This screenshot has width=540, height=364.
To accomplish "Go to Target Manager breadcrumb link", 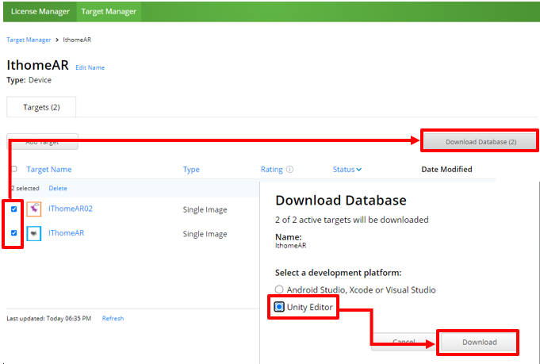I will [29, 40].
